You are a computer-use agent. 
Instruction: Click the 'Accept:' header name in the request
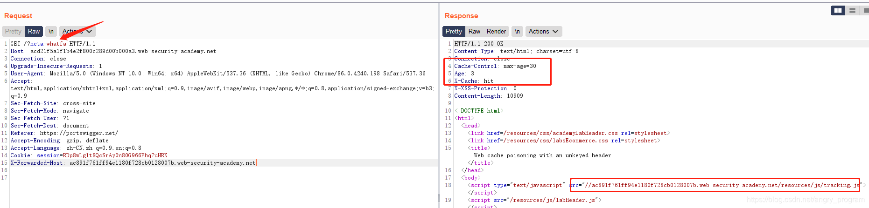[x=21, y=81]
